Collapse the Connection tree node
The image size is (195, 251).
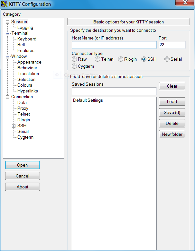7,97
